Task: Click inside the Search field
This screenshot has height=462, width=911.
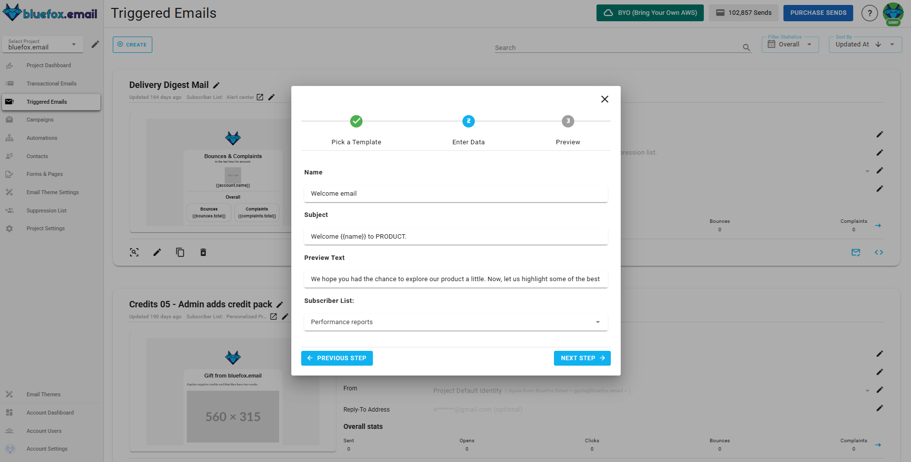Action: [593, 47]
